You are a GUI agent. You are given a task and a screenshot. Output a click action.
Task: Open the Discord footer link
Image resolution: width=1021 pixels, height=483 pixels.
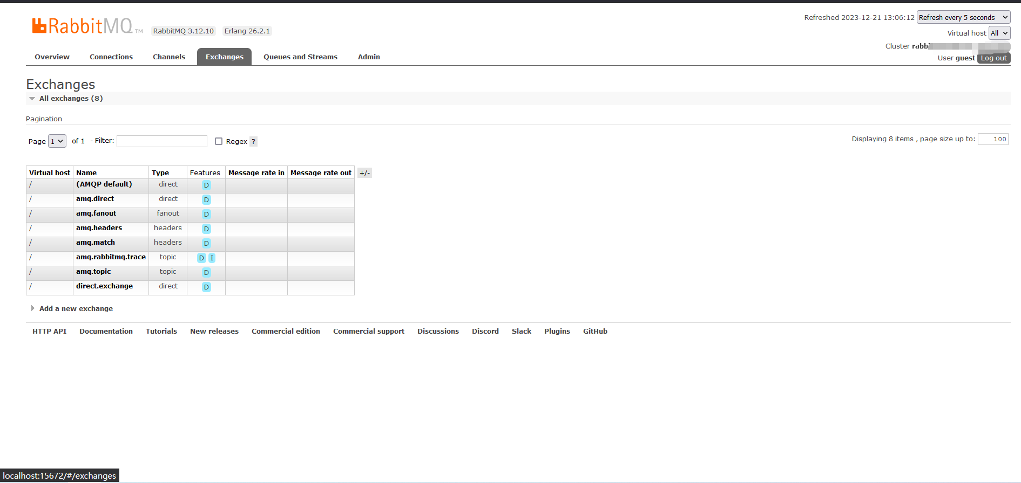coord(485,332)
